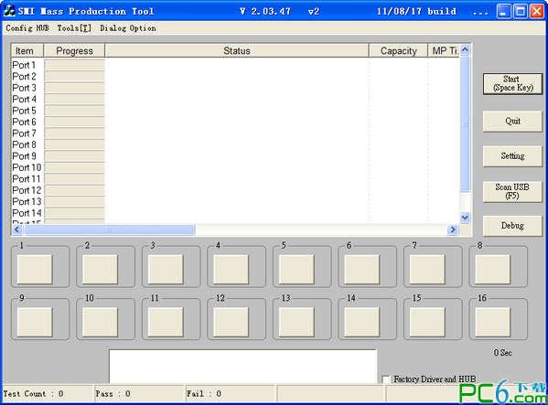Viewport: 548px width, 405px height.
Task: Click port slot 11 status box
Action: tap(166, 322)
